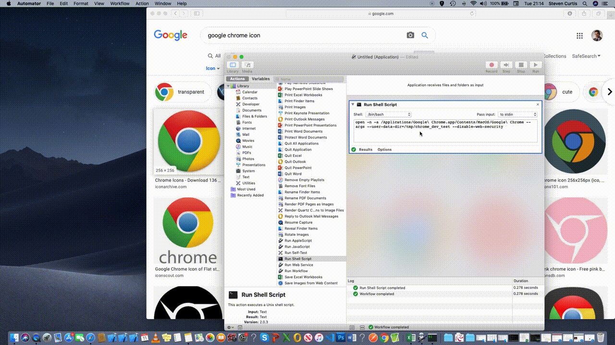Click the Google search by image camera icon
Image resolution: width=615 pixels, height=345 pixels.
pyautogui.click(x=410, y=35)
